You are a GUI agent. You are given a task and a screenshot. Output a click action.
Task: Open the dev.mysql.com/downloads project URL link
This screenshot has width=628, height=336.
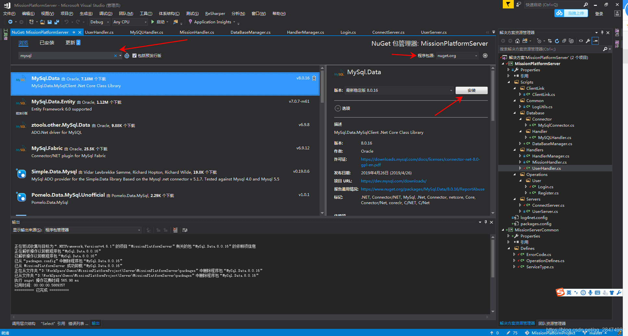pos(393,181)
